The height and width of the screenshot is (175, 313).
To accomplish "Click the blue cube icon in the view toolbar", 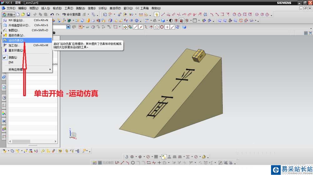I will (x=163, y=21).
